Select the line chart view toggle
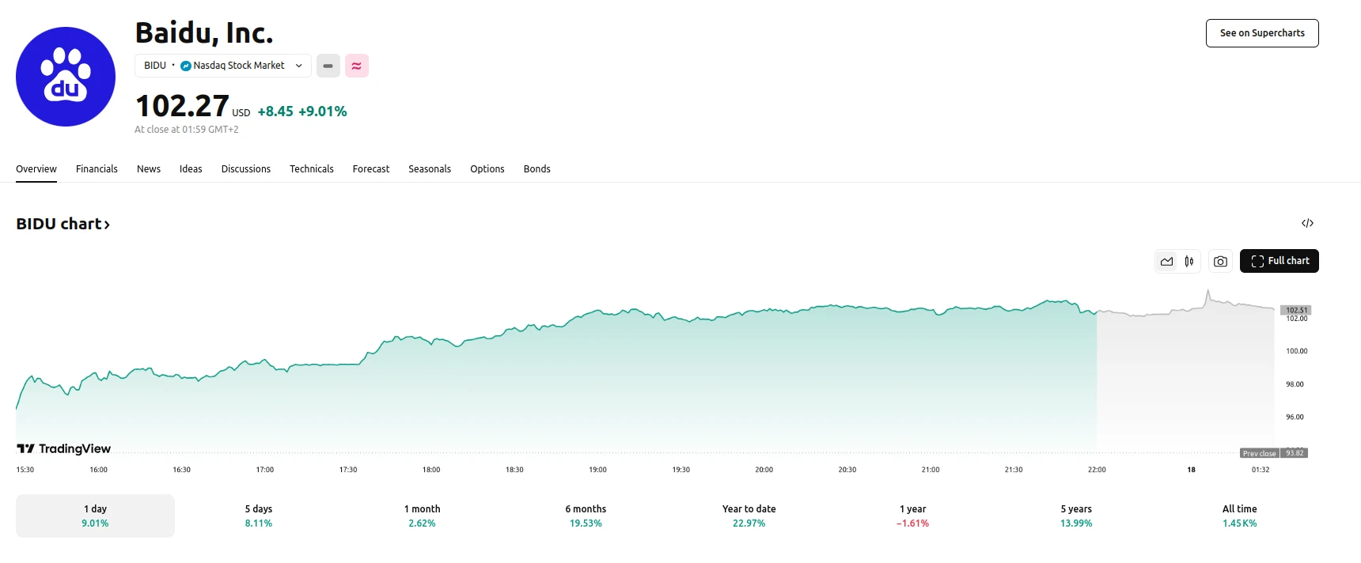Image resolution: width=1361 pixels, height=563 pixels. click(x=1166, y=261)
